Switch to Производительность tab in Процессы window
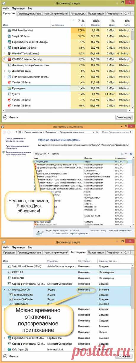 pos(29,14)
